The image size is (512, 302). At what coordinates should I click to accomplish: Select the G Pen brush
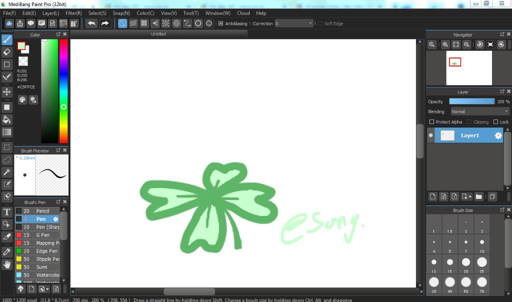pos(37,235)
